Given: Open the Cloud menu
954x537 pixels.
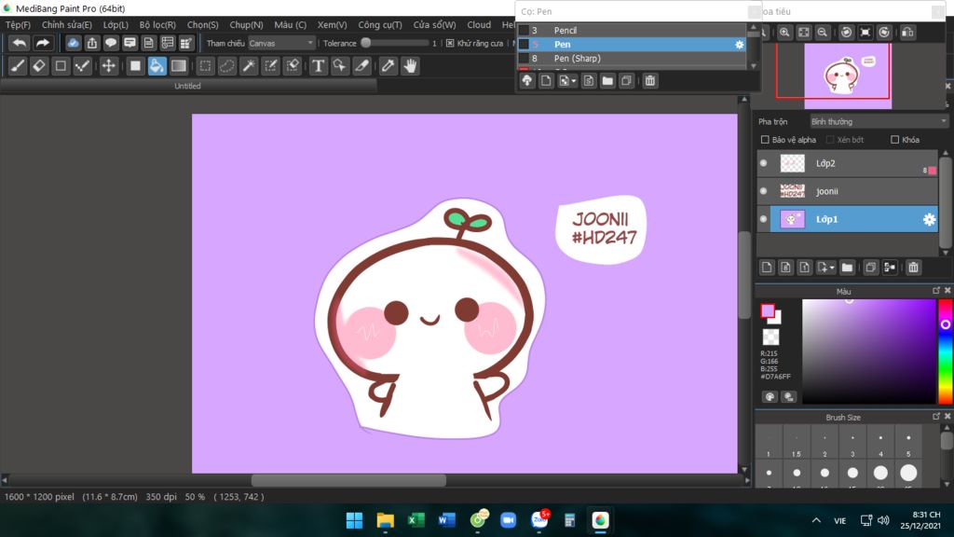Looking at the screenshot, I should 479,25.
